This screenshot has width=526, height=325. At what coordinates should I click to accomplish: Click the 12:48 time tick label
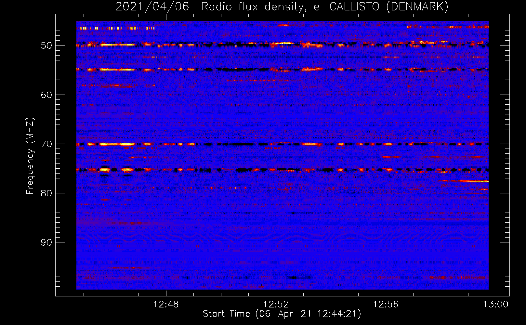pyautogui.click(x=166, y=305)
